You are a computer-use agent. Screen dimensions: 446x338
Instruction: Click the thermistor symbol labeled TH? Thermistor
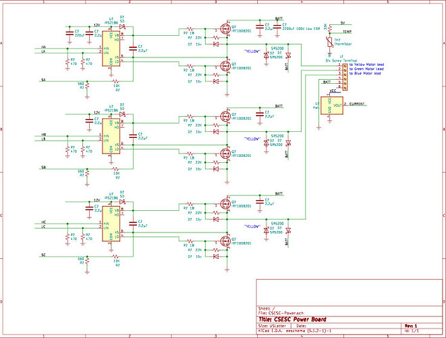pos(330,42)
